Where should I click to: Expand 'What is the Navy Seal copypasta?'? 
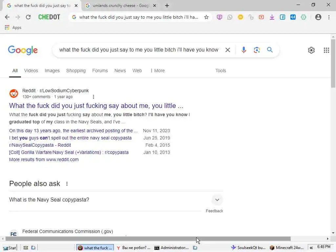116,200
